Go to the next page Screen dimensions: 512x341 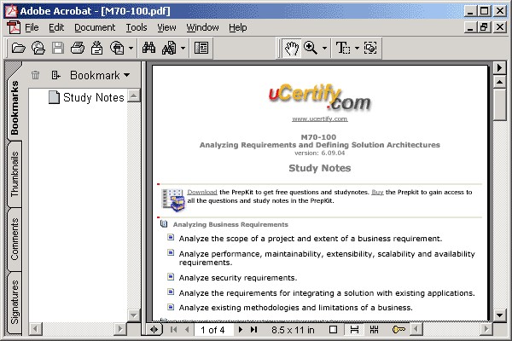point(241,329)
